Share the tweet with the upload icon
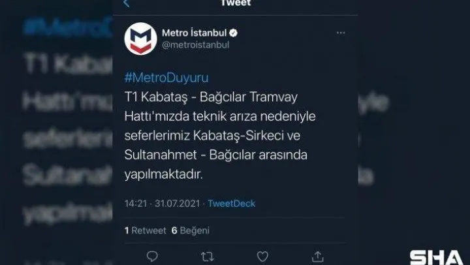 (x=318, y=257)
